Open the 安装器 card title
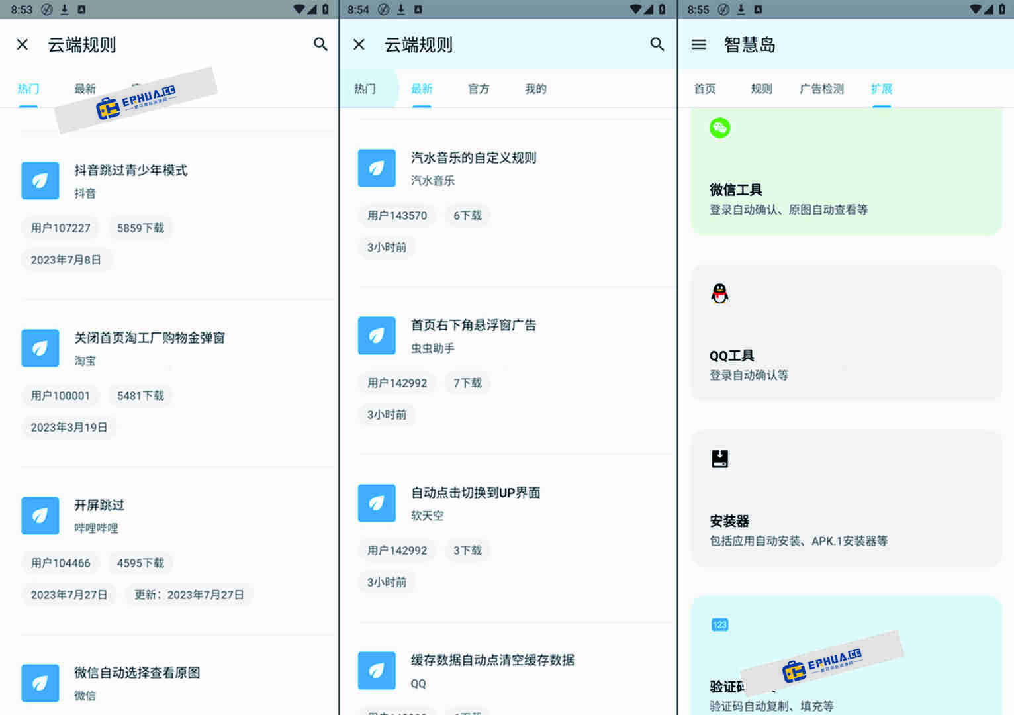Image resolution: width=1014 pixels, height=715 pixels. tap(729, 521)
